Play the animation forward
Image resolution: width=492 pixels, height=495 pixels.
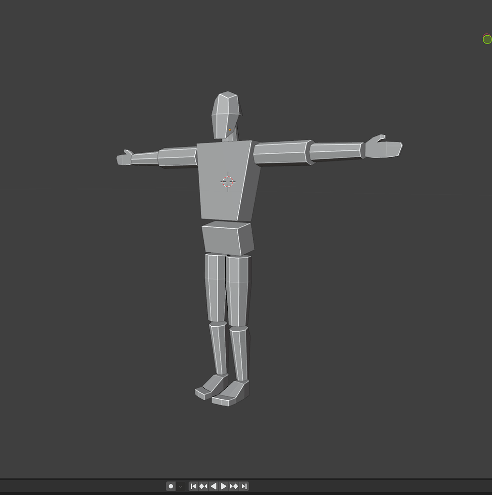pyautogui.click(x=223, y=486)
